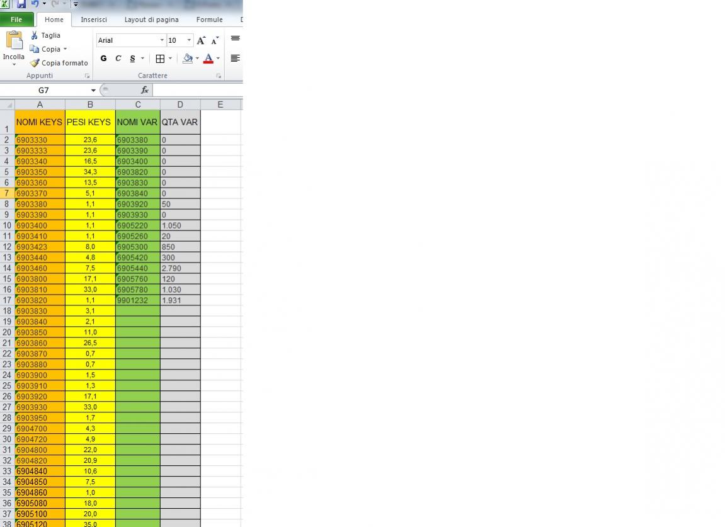Open the Layout di pagina tab
The height and width of the screenshot is (527, 725).
point(151,20)
